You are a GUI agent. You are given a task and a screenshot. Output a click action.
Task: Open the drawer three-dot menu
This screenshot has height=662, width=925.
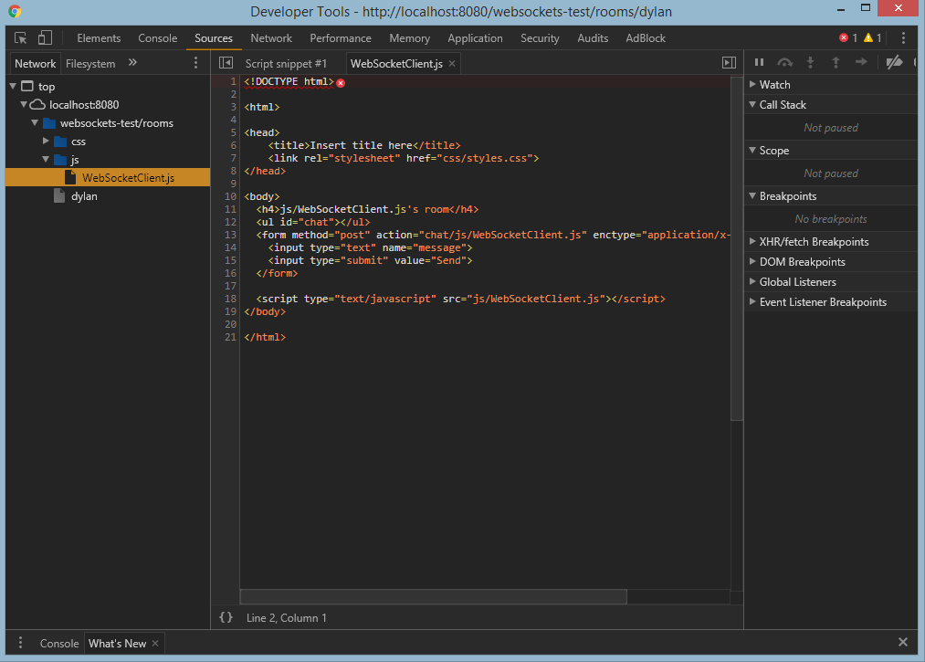(21, 643)
